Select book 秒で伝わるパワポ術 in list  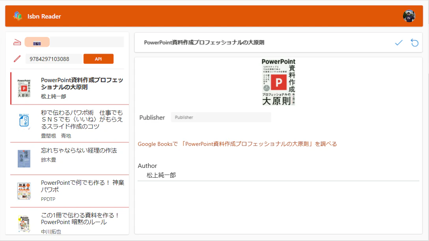[x=70, y=123]
